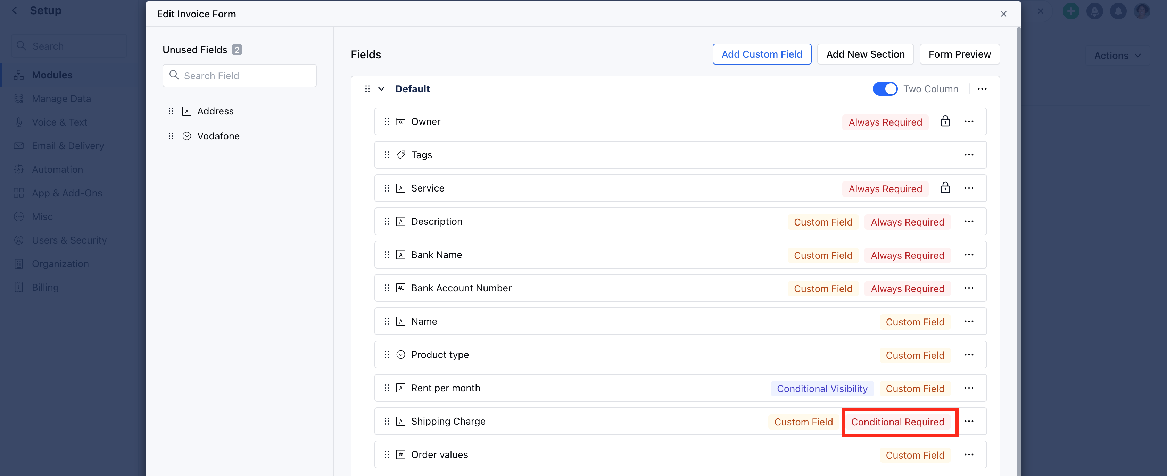The image size is (1167, 476).
Task: Open more options for Bank Account Number
Action: coord(969,288)
